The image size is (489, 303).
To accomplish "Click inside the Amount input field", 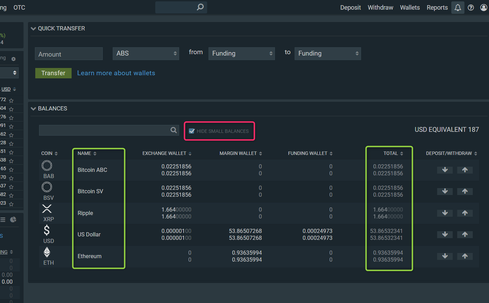I will click(68, 53).
